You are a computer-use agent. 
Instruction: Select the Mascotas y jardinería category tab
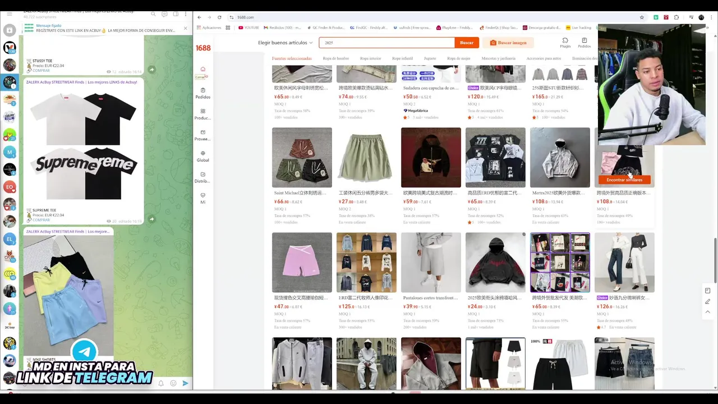[498, 58]
